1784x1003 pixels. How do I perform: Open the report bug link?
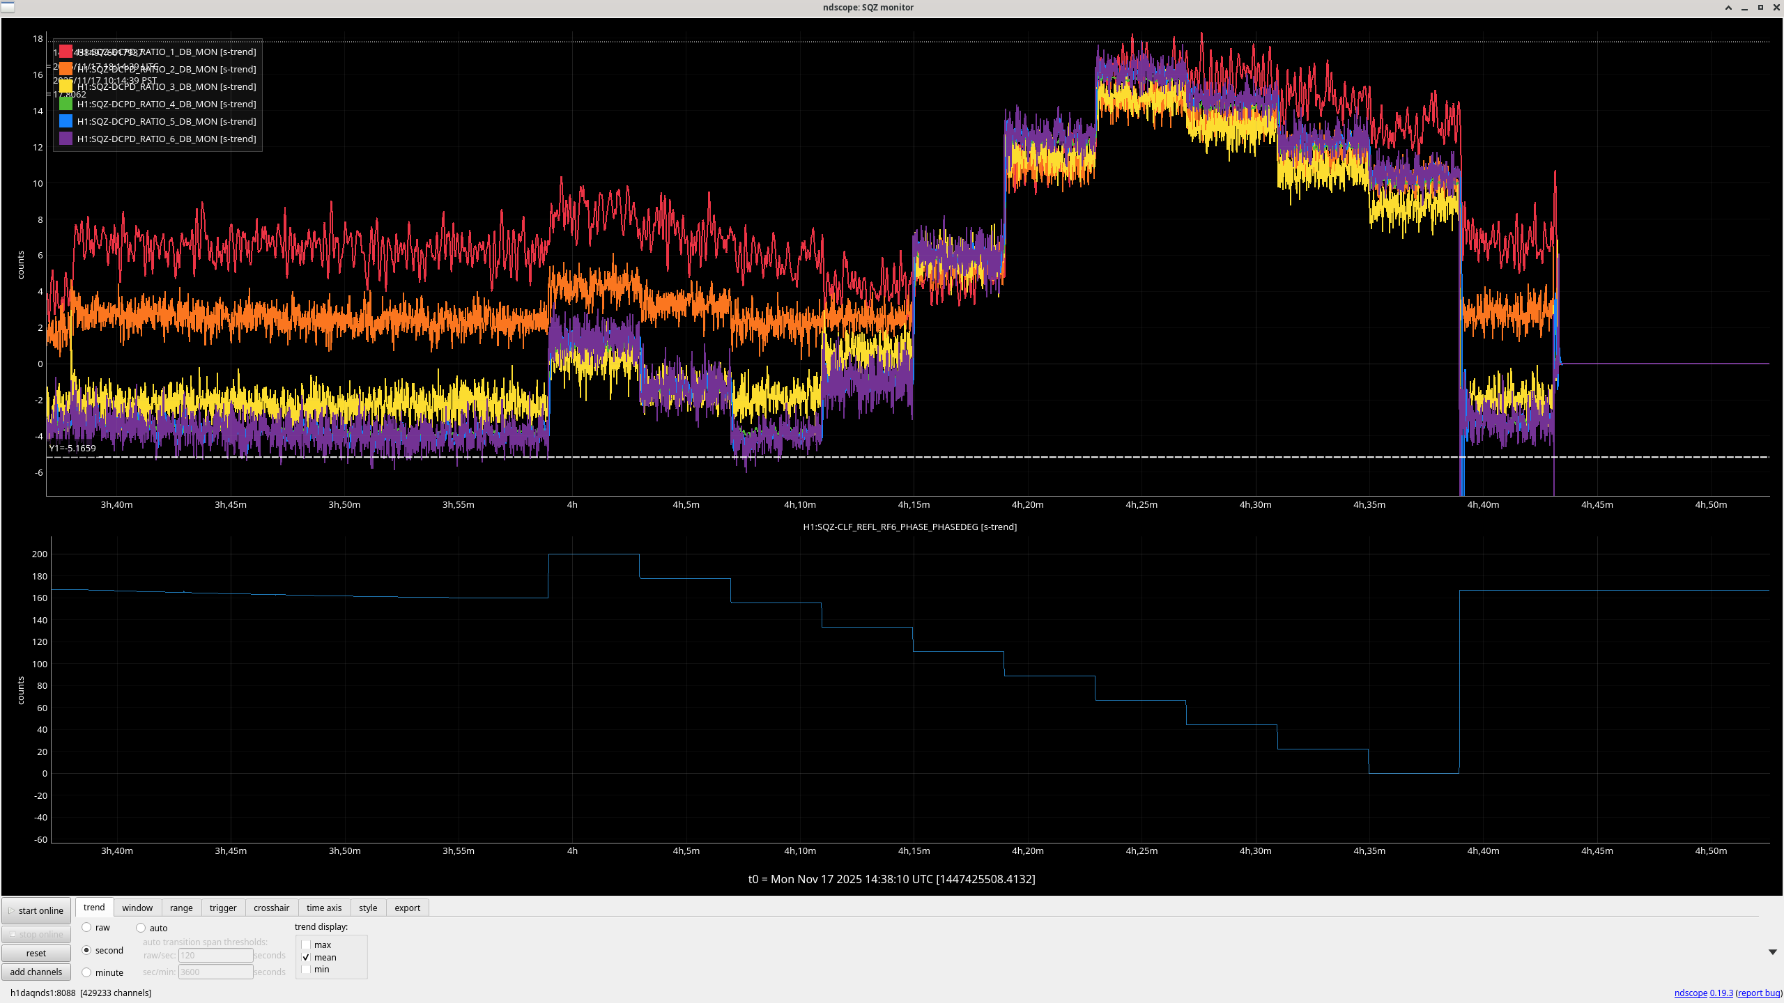1758,993
